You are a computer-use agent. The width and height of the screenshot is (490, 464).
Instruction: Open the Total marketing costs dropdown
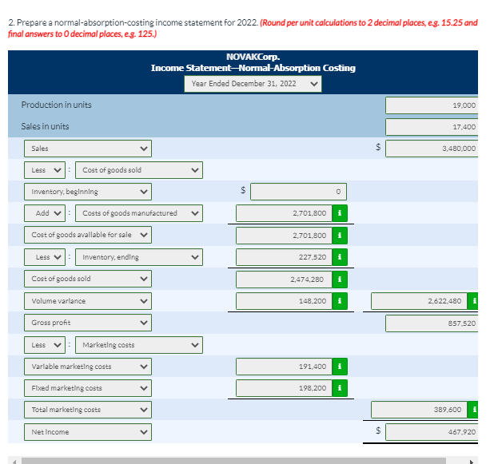88,410
